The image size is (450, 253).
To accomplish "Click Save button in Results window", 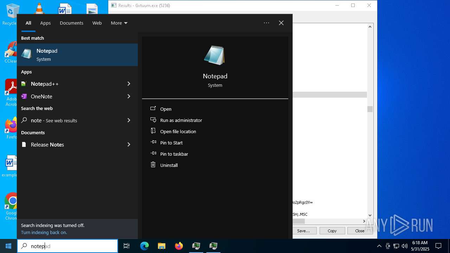I will (x=303, y=231).
